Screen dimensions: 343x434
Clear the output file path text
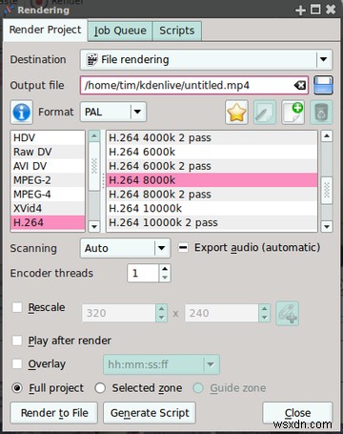click(x=300, y=85)
